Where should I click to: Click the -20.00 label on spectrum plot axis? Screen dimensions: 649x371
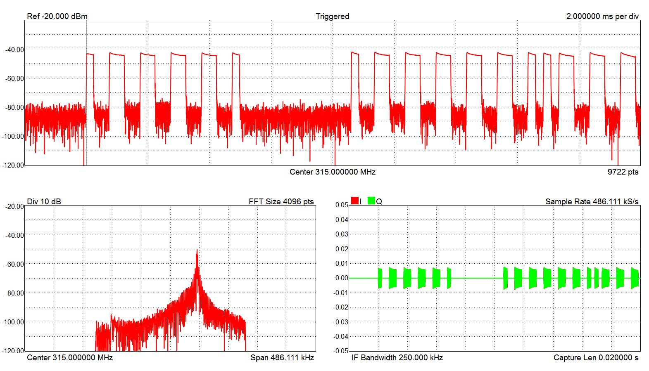click(x=14, y=206)
